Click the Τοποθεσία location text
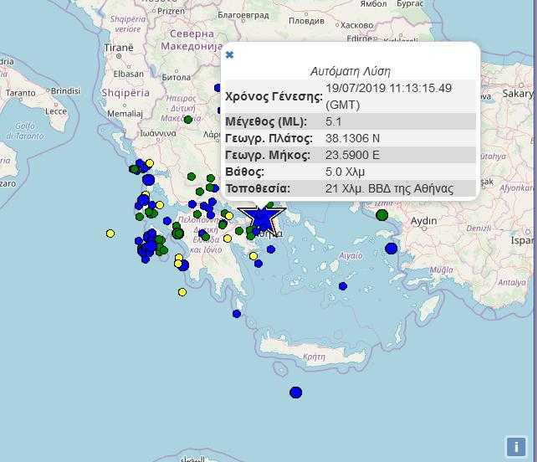This screenshot has height=462, width=538. pos(389,188)
